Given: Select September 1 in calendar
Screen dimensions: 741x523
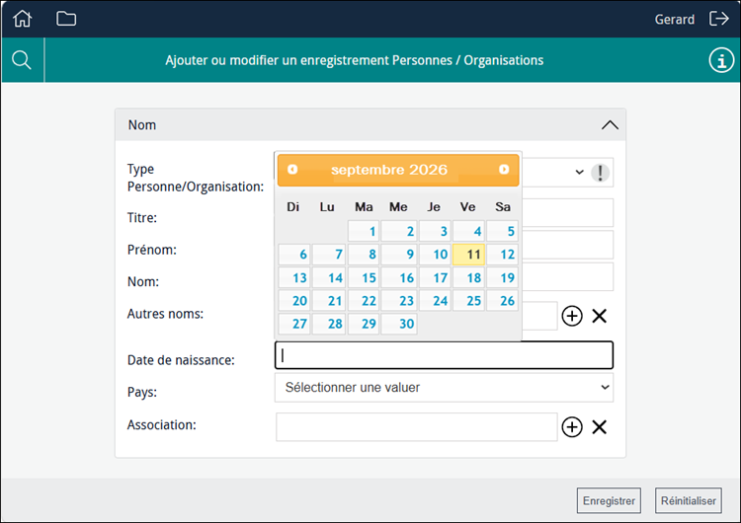Looking at the screenshot, I should 364,231.
